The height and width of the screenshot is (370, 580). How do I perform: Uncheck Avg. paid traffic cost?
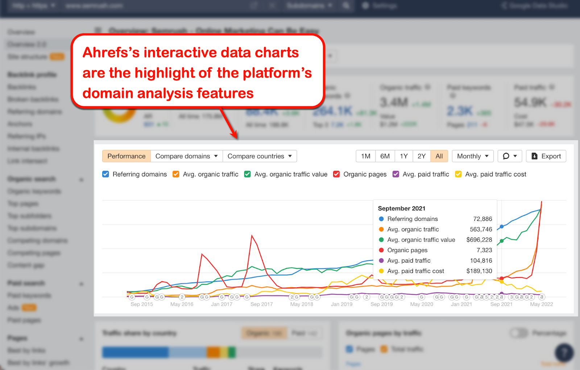[x=458, y=174]
